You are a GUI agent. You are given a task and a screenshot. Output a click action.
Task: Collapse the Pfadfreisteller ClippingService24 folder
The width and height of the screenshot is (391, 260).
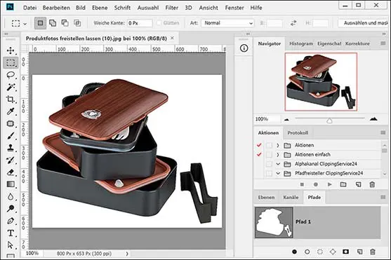(x=278, y=173)
